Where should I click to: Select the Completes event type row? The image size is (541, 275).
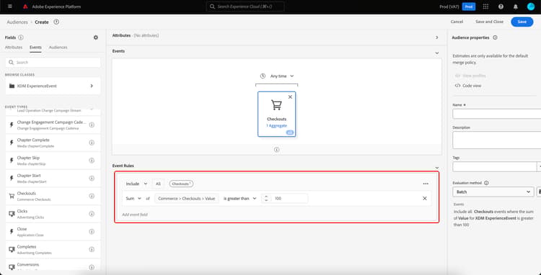pyautogui.click(x=53, y=249)
